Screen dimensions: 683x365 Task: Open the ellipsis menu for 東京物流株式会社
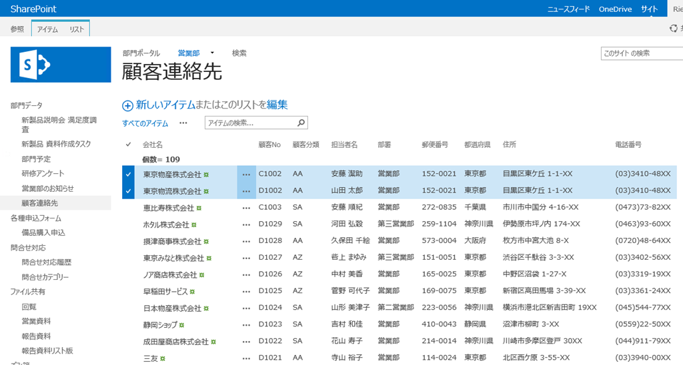(246, 191)
